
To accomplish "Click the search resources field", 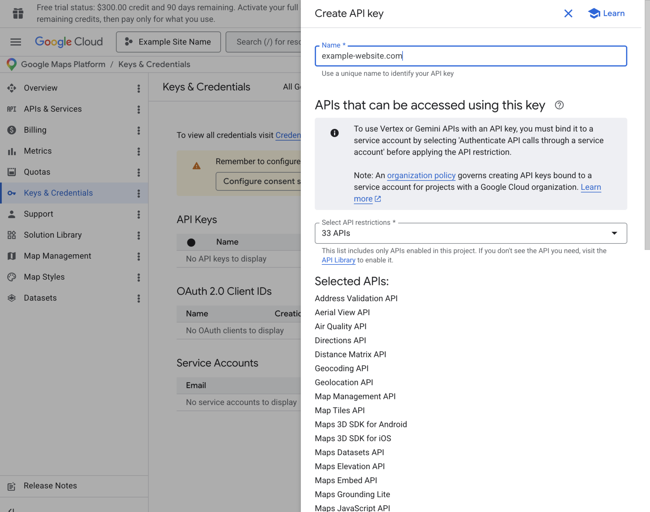I will [x=263, y=42].
